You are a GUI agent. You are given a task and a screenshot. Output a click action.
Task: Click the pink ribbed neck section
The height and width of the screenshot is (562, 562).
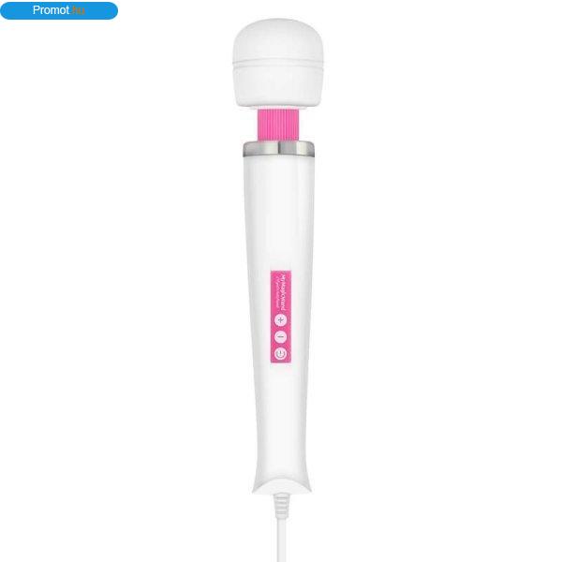click(x=278, y=125)
